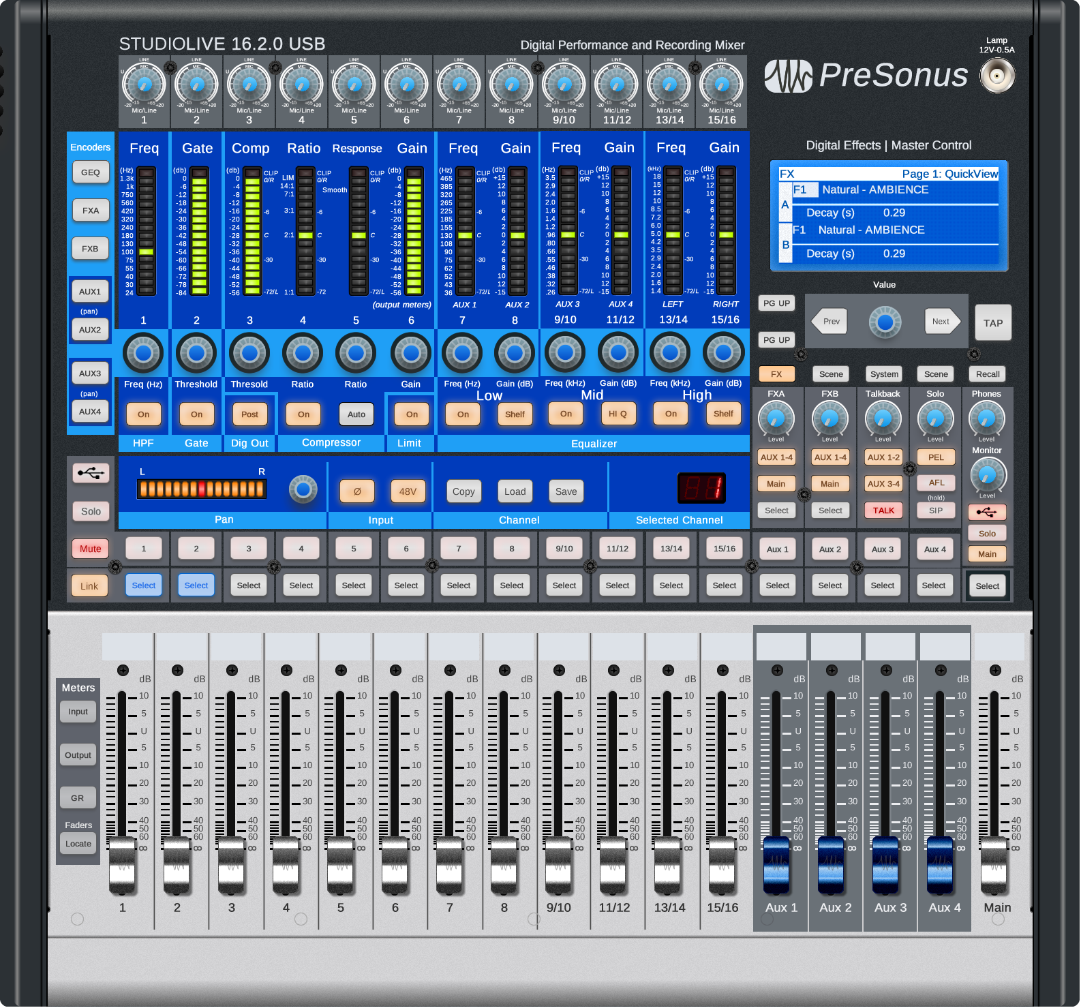This screenshot has height=1008, width=1081.
Task: Click the Save channel button
Action: [566, 491]
